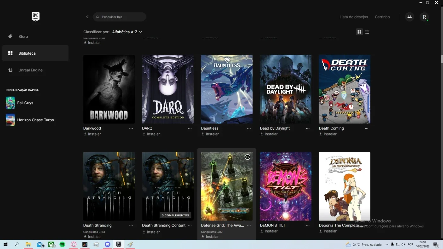
Task: Open Spotify from the taskbar
Action: 62,244
